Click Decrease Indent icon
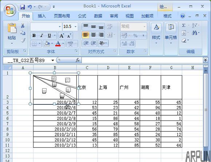This screenshot has height=162, width=211. tap(86, 43)
